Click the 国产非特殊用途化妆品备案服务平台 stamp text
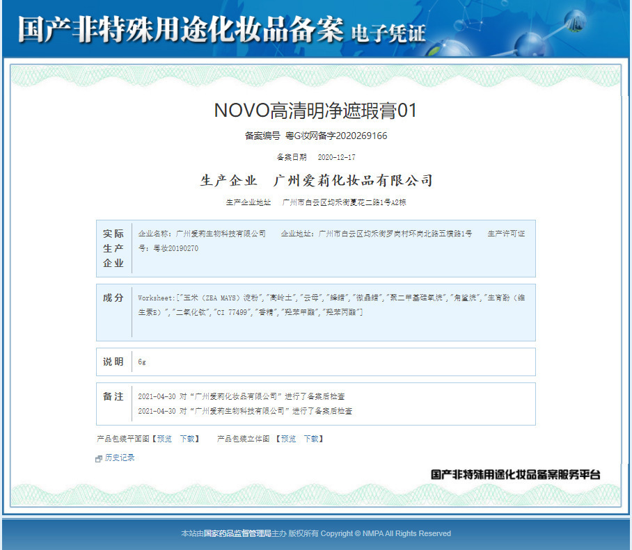 [516, 475]
